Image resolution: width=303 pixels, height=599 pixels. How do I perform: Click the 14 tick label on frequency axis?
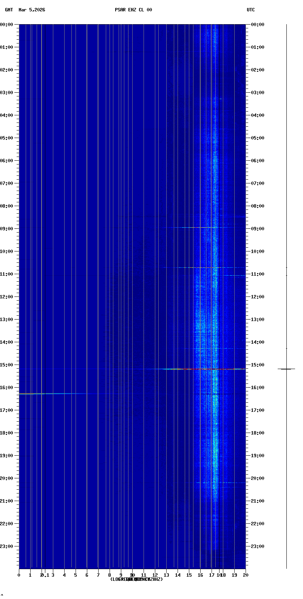178,575
